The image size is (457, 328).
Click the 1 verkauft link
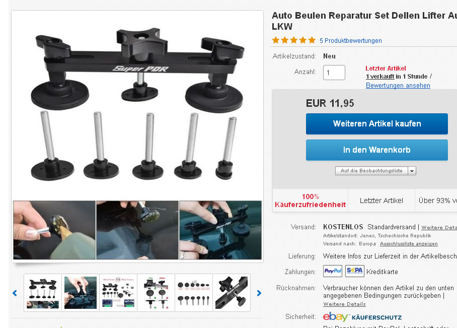[x=380, y=77]
